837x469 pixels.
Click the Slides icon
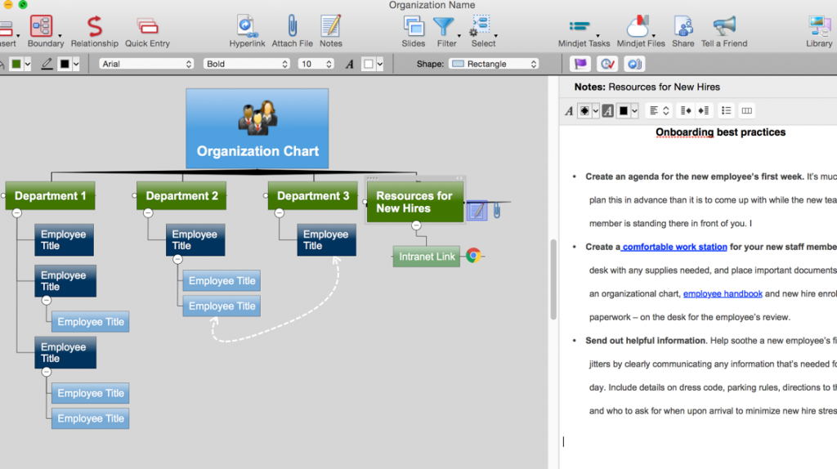[414, 28]
